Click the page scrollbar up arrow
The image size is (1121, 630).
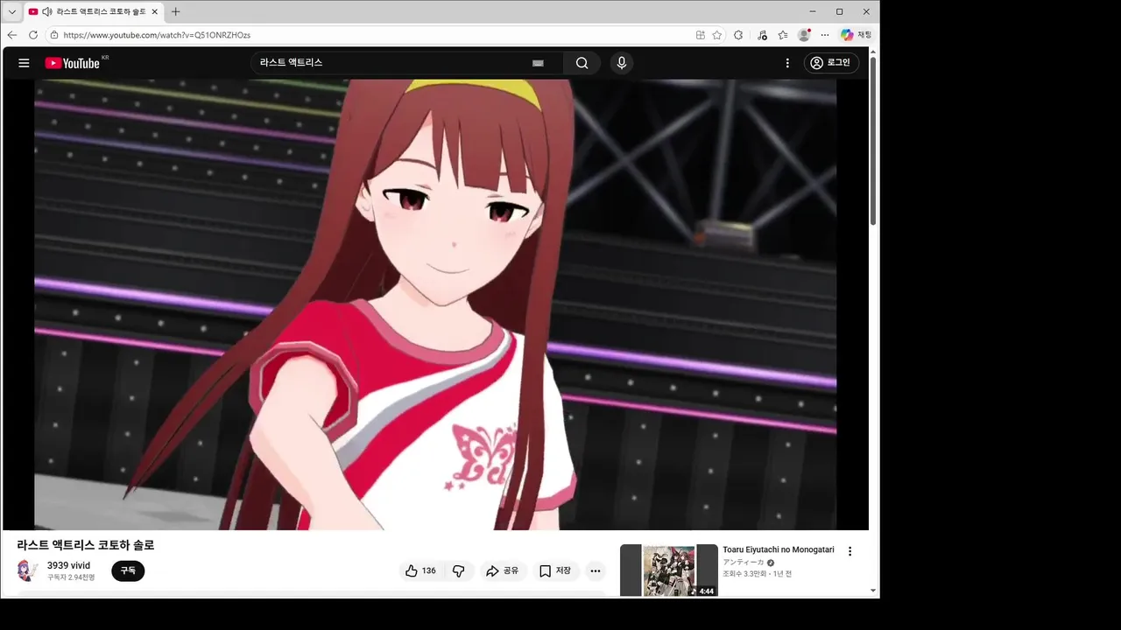pos(873,52)
